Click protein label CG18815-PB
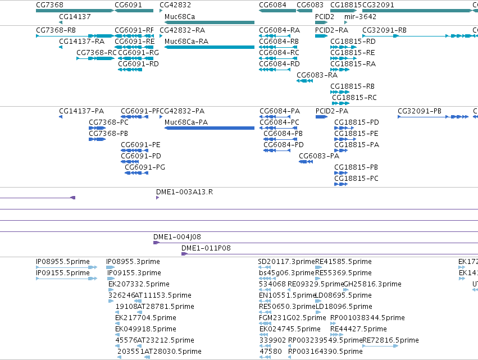Image resolution: width=478 pixels, height=360 pixels. tap(356, 168)
